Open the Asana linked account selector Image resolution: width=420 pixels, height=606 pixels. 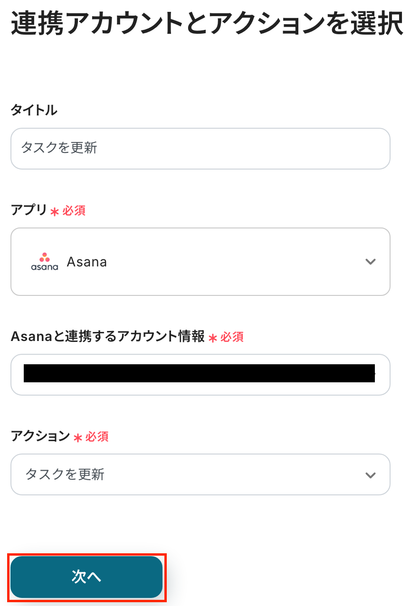[x=200, y=374]
